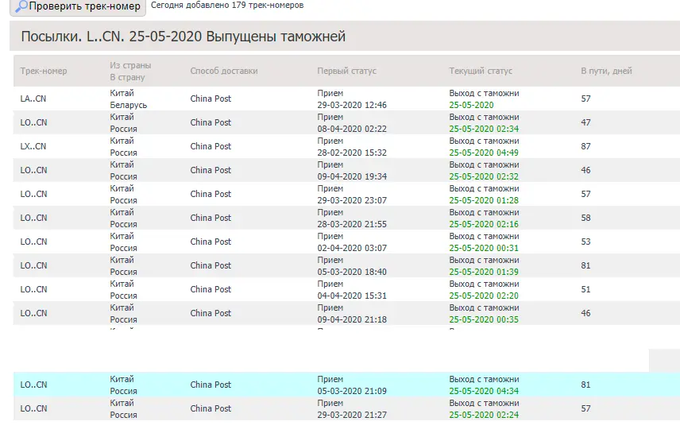Click the first status date 02-04-2020 03:07
This screenshot has height=437, width=680.
coord(352,248)
